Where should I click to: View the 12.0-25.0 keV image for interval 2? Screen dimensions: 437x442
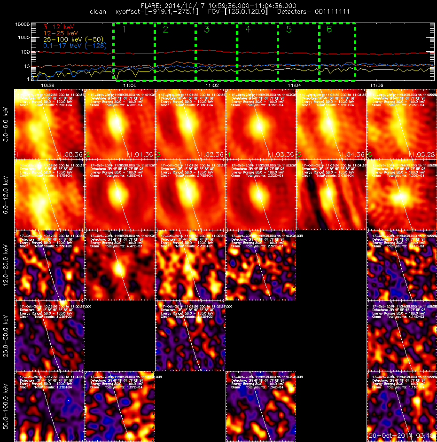click(120, 265)
